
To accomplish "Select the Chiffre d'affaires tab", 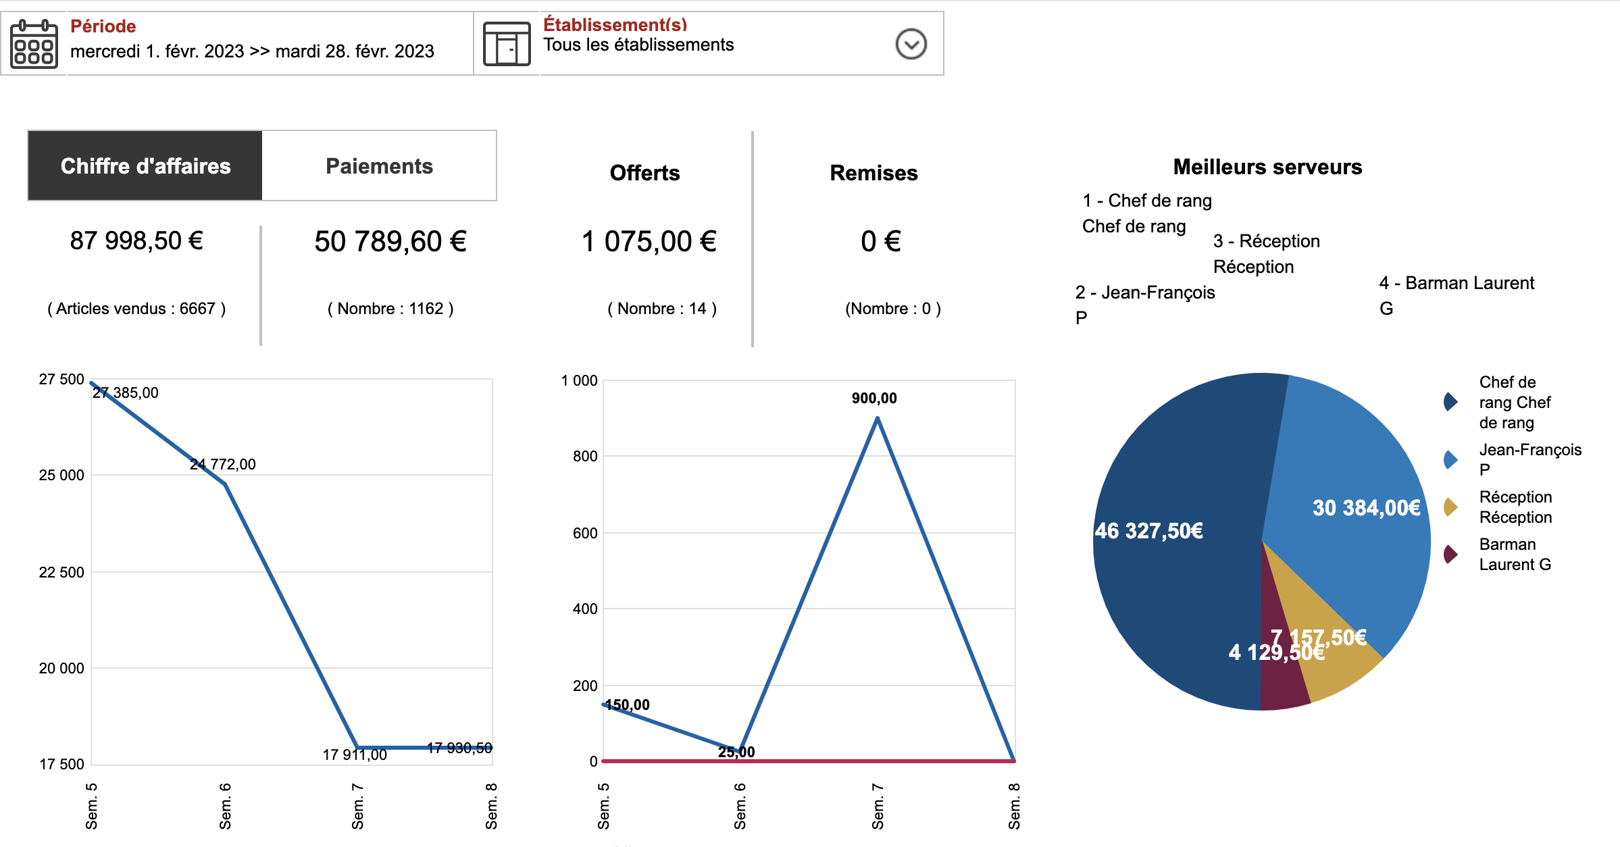I will point(145,166).
